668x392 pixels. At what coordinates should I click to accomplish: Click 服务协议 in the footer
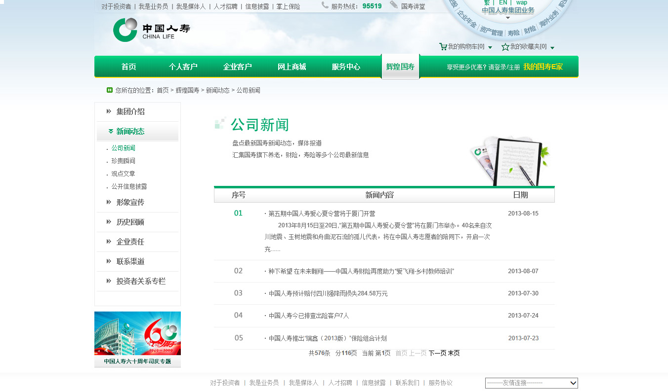(x=441, y=383)
